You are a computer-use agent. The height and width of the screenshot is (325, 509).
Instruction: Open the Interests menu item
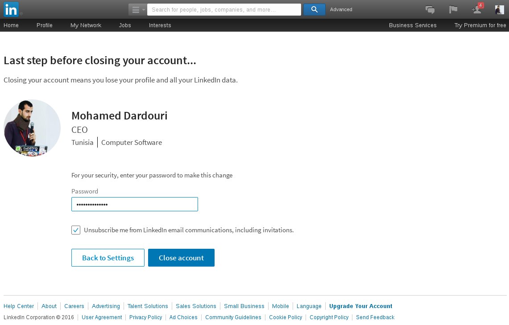coord(160,25)
